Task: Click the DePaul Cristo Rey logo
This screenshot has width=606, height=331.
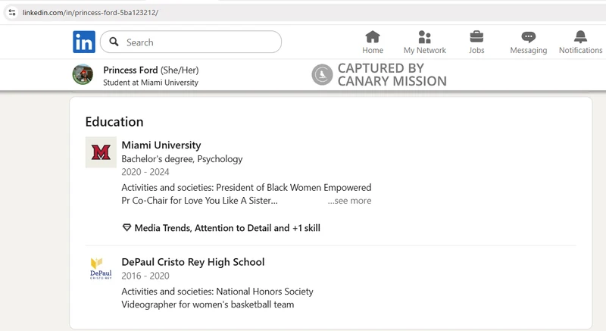Action: [x=101, y=268]
